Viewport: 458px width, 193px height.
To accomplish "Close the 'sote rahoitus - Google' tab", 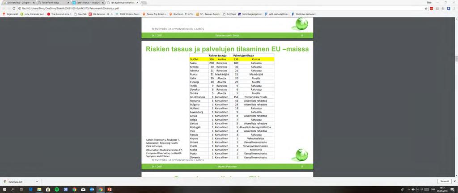I will tap(33, 2).
